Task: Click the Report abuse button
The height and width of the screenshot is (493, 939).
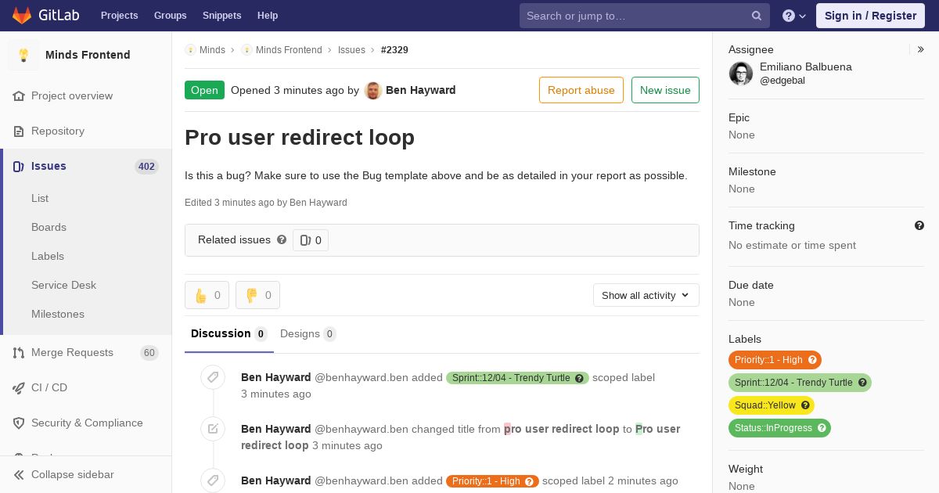Action: pyautogui.click(x=581, y=90)
